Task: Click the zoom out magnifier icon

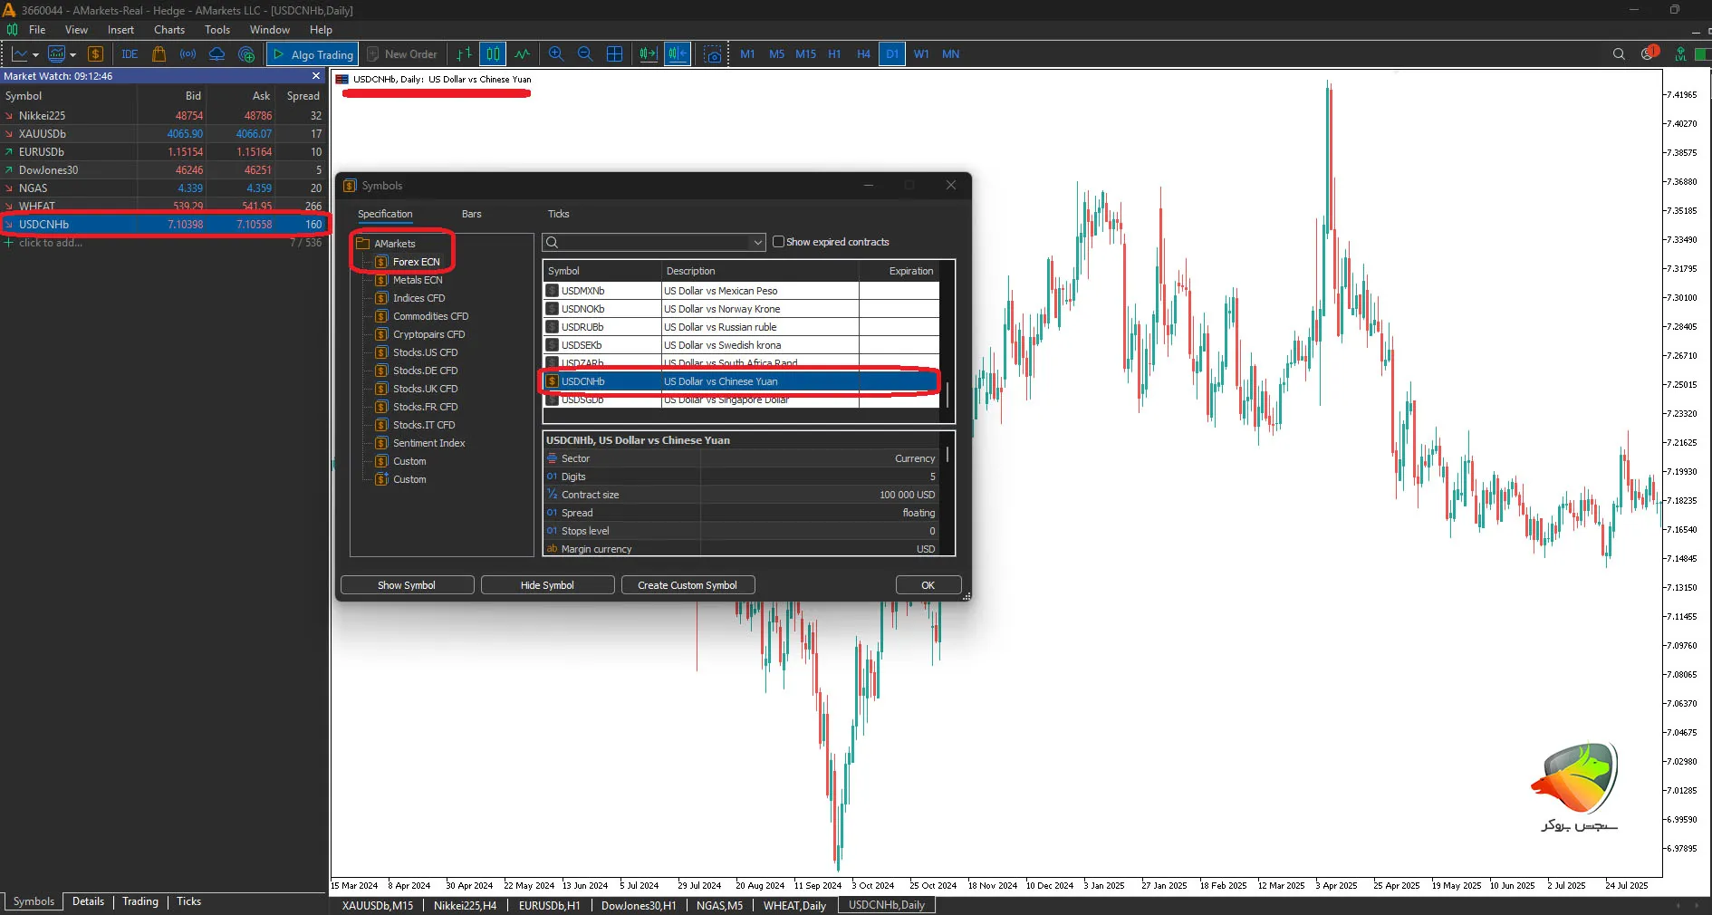Action: click(585, 54)
